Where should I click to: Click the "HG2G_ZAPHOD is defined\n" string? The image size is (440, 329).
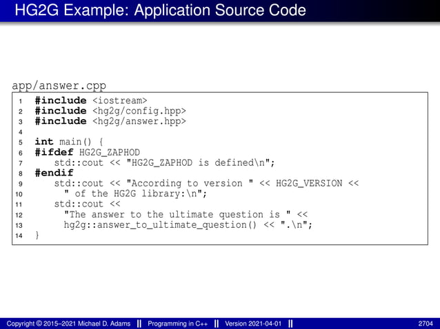pyautogui.click(x=198, y=162)
